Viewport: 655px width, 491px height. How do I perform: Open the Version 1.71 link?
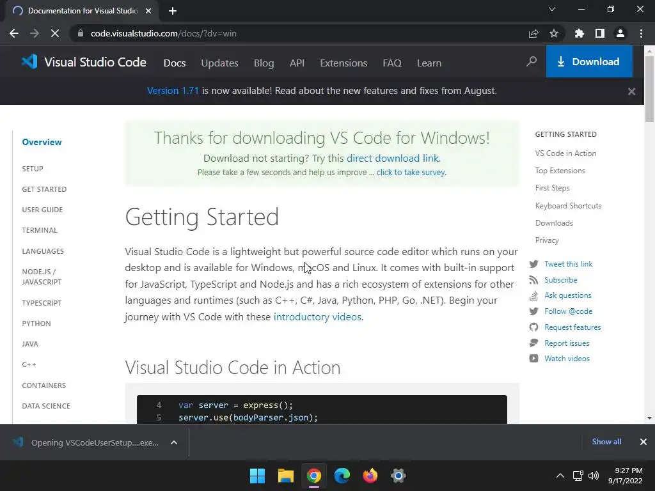pyautogui.click(x=173, y=91)
